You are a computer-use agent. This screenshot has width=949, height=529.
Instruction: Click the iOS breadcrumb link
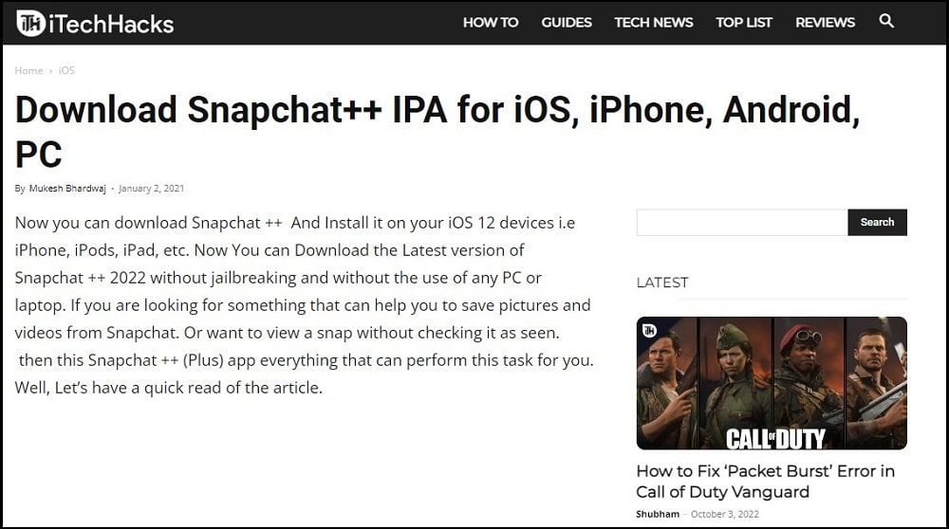[66, 71]
